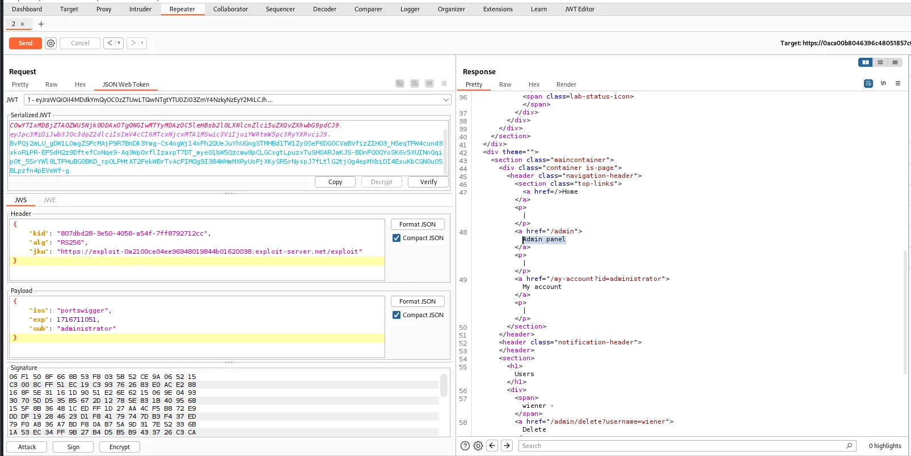Click the Response vertical scrollbar
This screenshot has height=456, width=911.
[x=905, y=312]
